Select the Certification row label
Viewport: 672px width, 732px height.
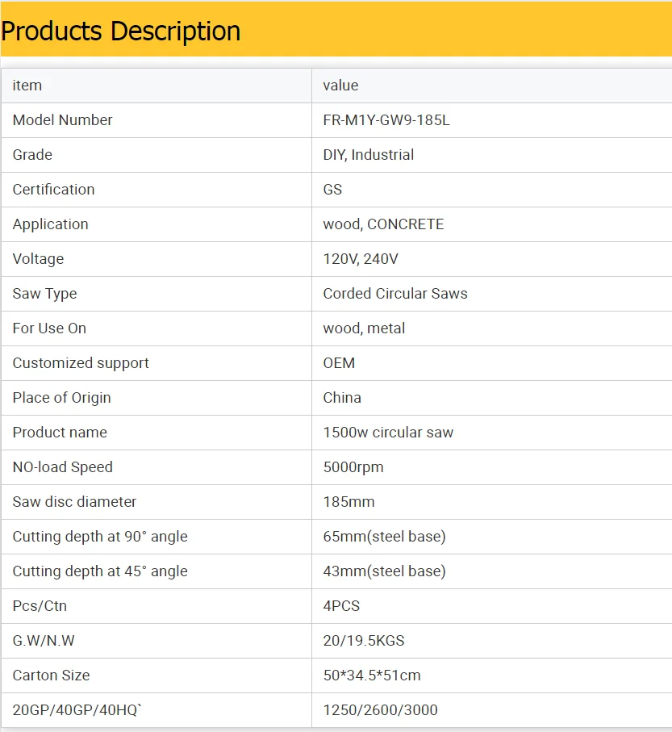point(53,190)
